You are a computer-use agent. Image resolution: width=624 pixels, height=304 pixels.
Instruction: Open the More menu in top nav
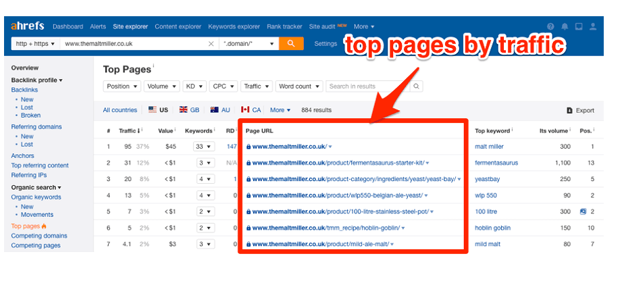coord(364,26)
